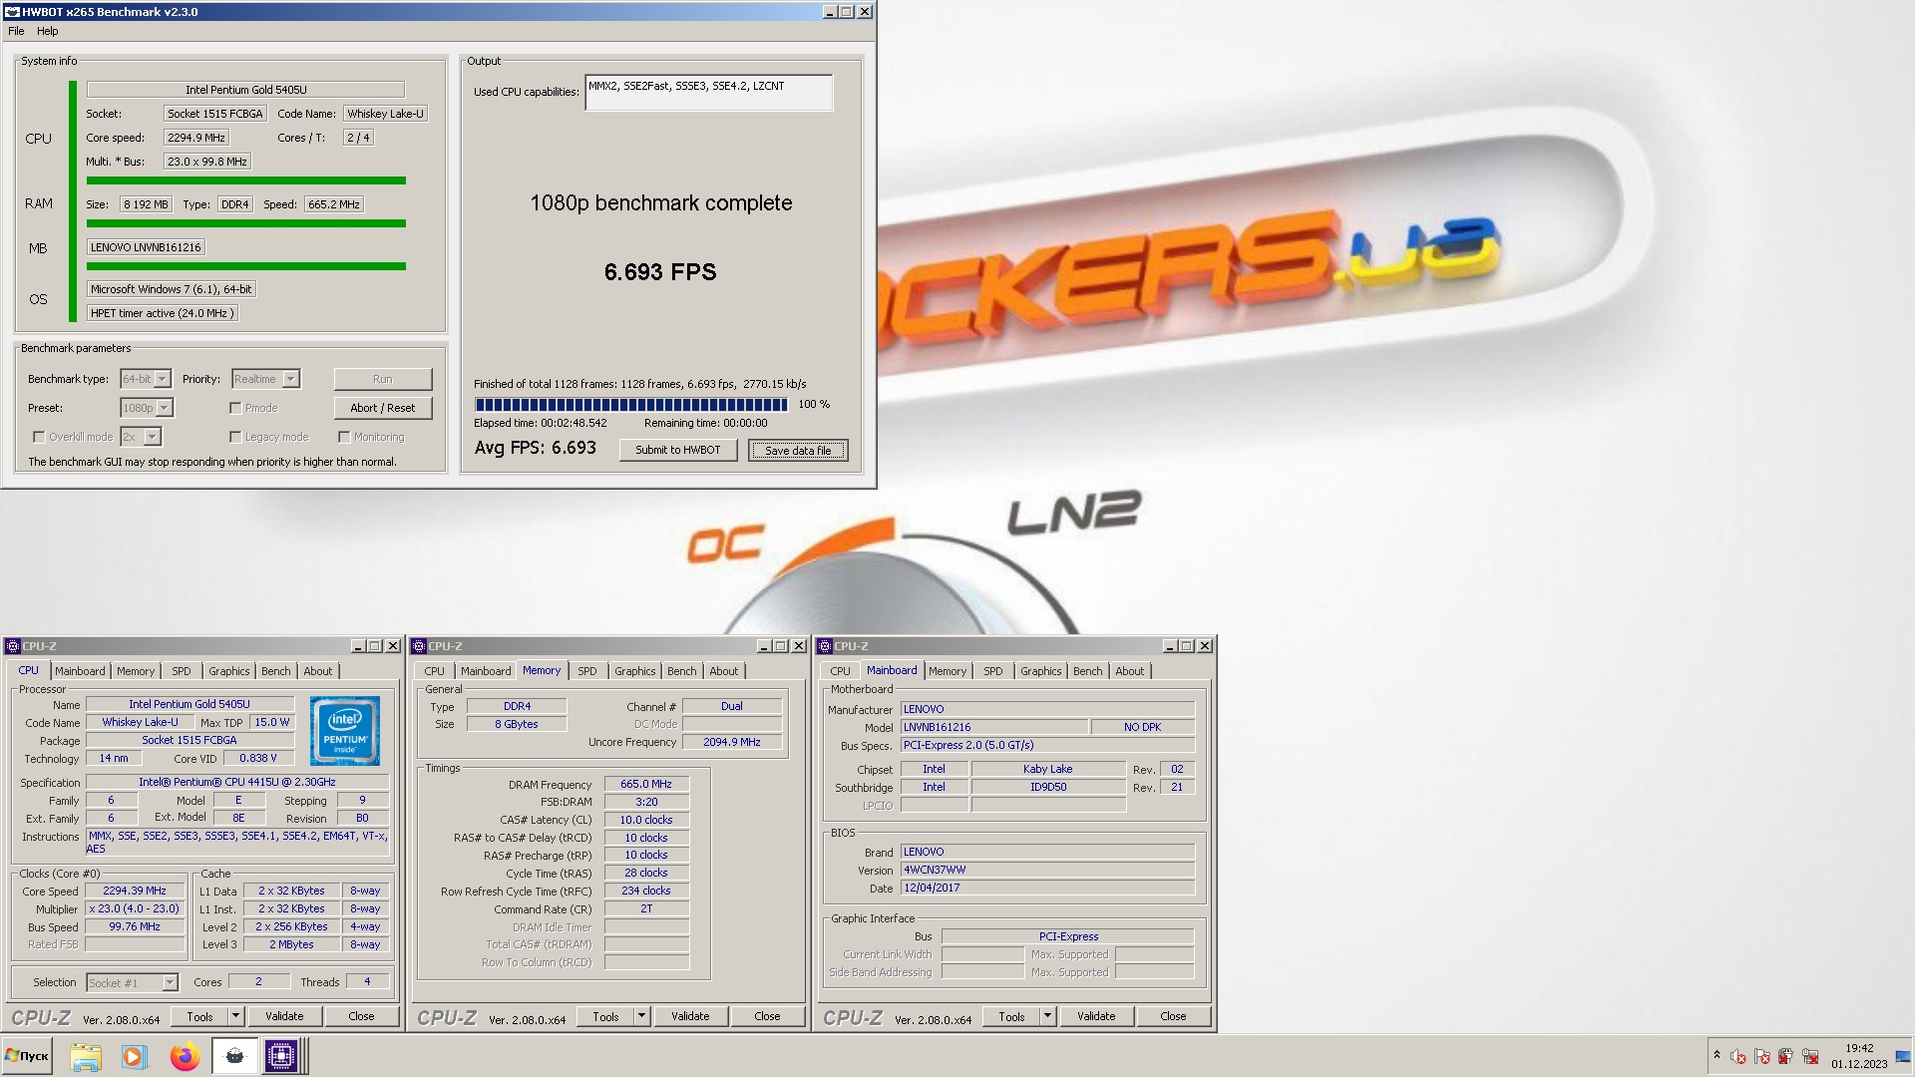
Task: Click Tools button in the first CPU-Z window
Action: tap(199, 1016)
